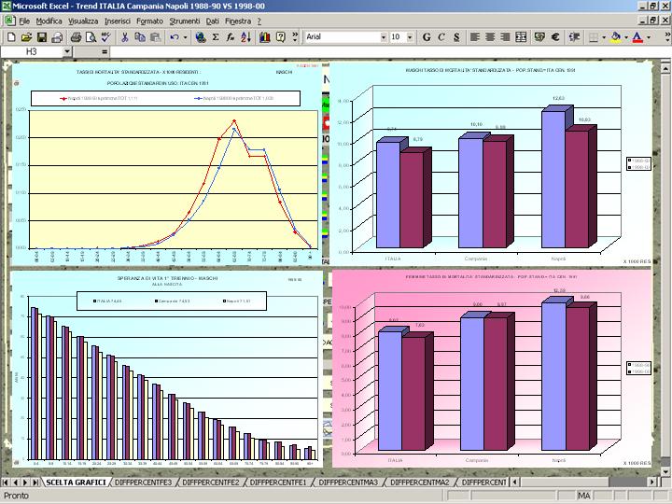This screenshot has width=672, height=504.
Task: Apply underline with the S button
Action: coord(456,37)
